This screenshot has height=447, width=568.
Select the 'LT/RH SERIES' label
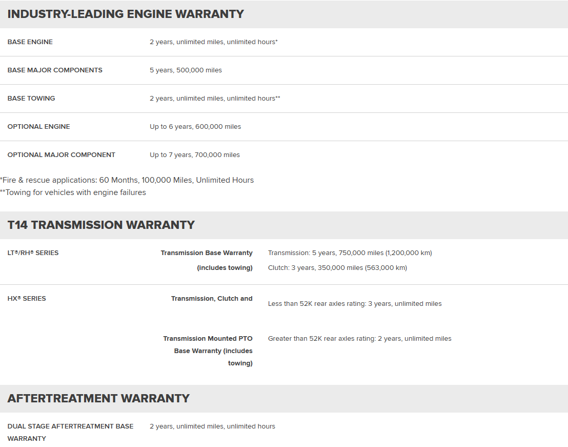(33, 252)
